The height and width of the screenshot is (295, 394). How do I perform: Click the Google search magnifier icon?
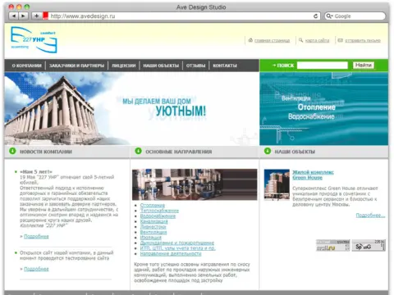329,16
